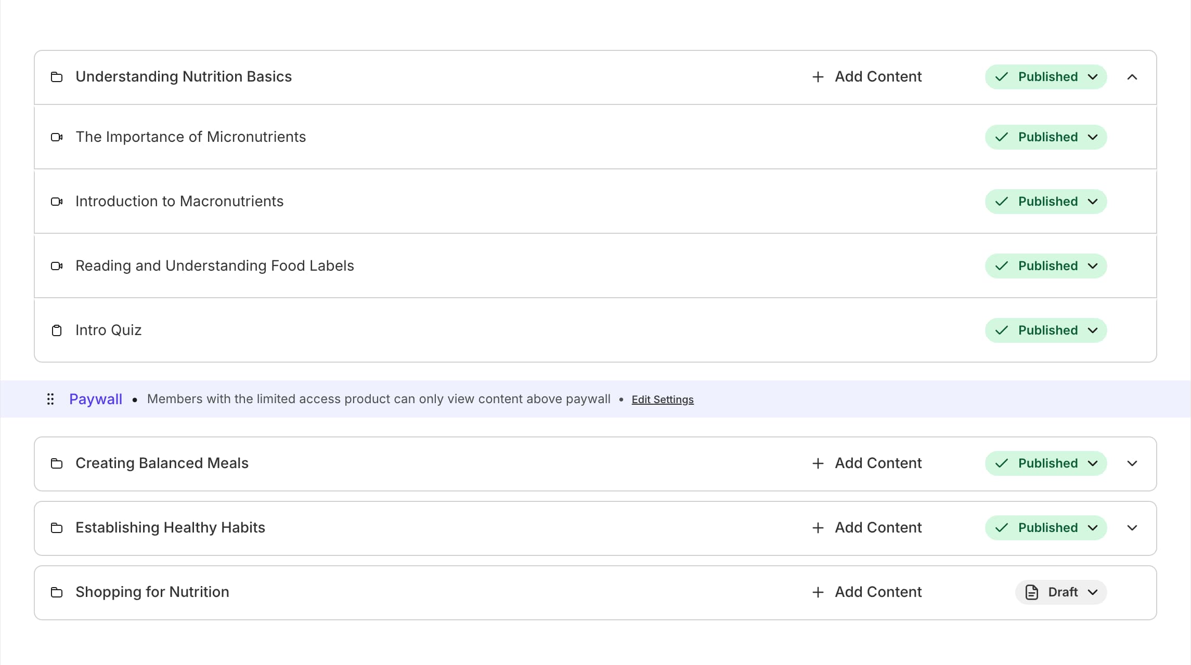Open Published dropdown for Reading and Understanding Food Labels
The image size is (1191, 665).
click(1046, 266)
